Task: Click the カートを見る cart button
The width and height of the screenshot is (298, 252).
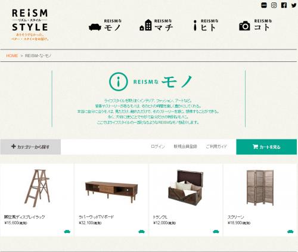Action: coord(266,147)
